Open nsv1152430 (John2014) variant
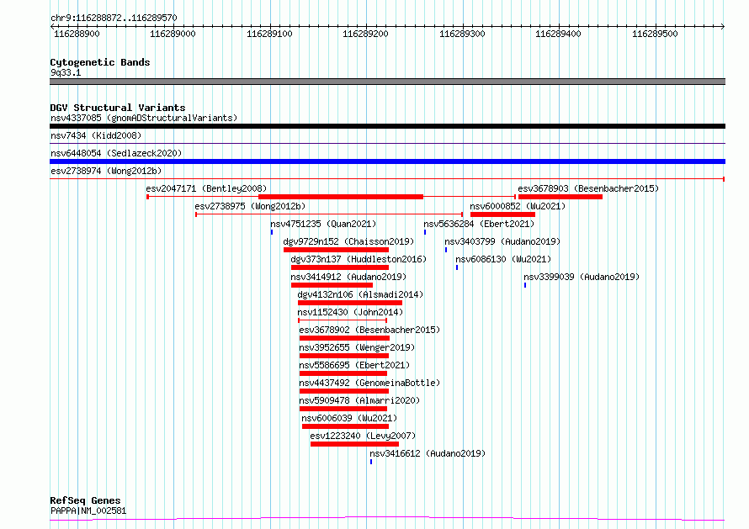This screenshot has width=749, height=529. click(350, 312)
